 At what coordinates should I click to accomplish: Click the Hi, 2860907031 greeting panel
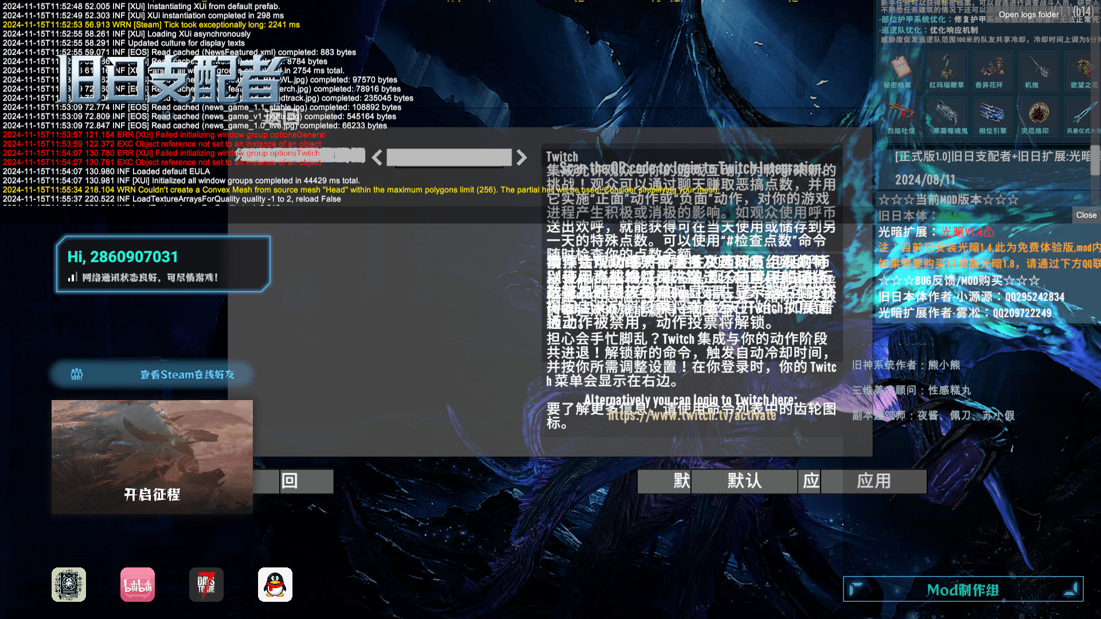[163, 264]
